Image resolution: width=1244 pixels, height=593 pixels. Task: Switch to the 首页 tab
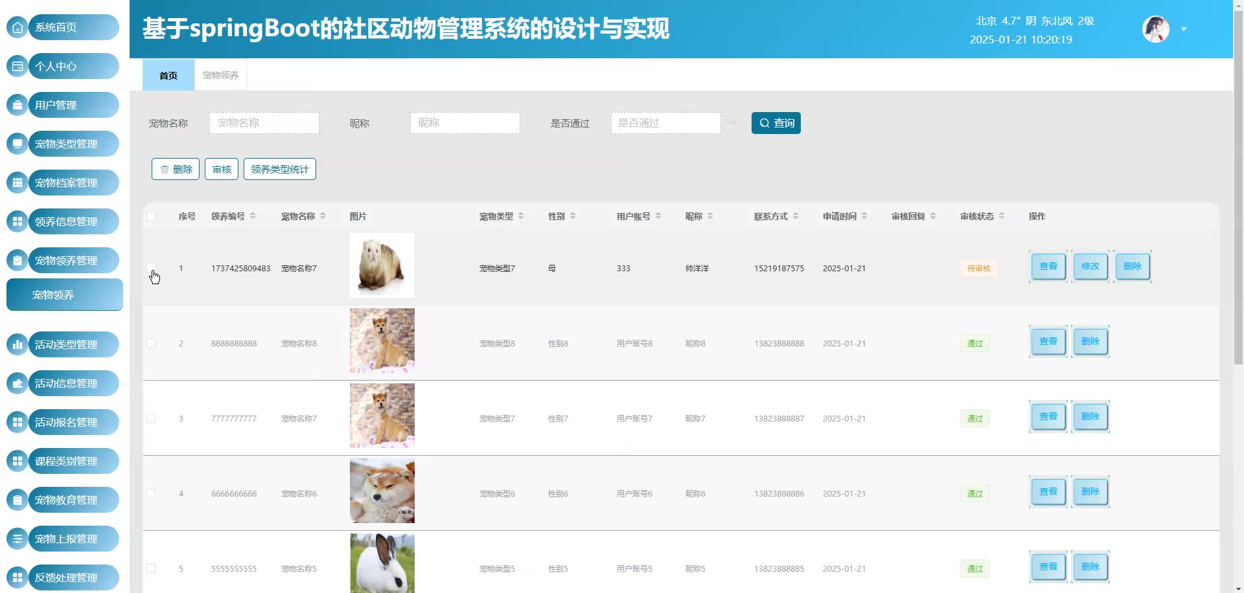(168, 75)
